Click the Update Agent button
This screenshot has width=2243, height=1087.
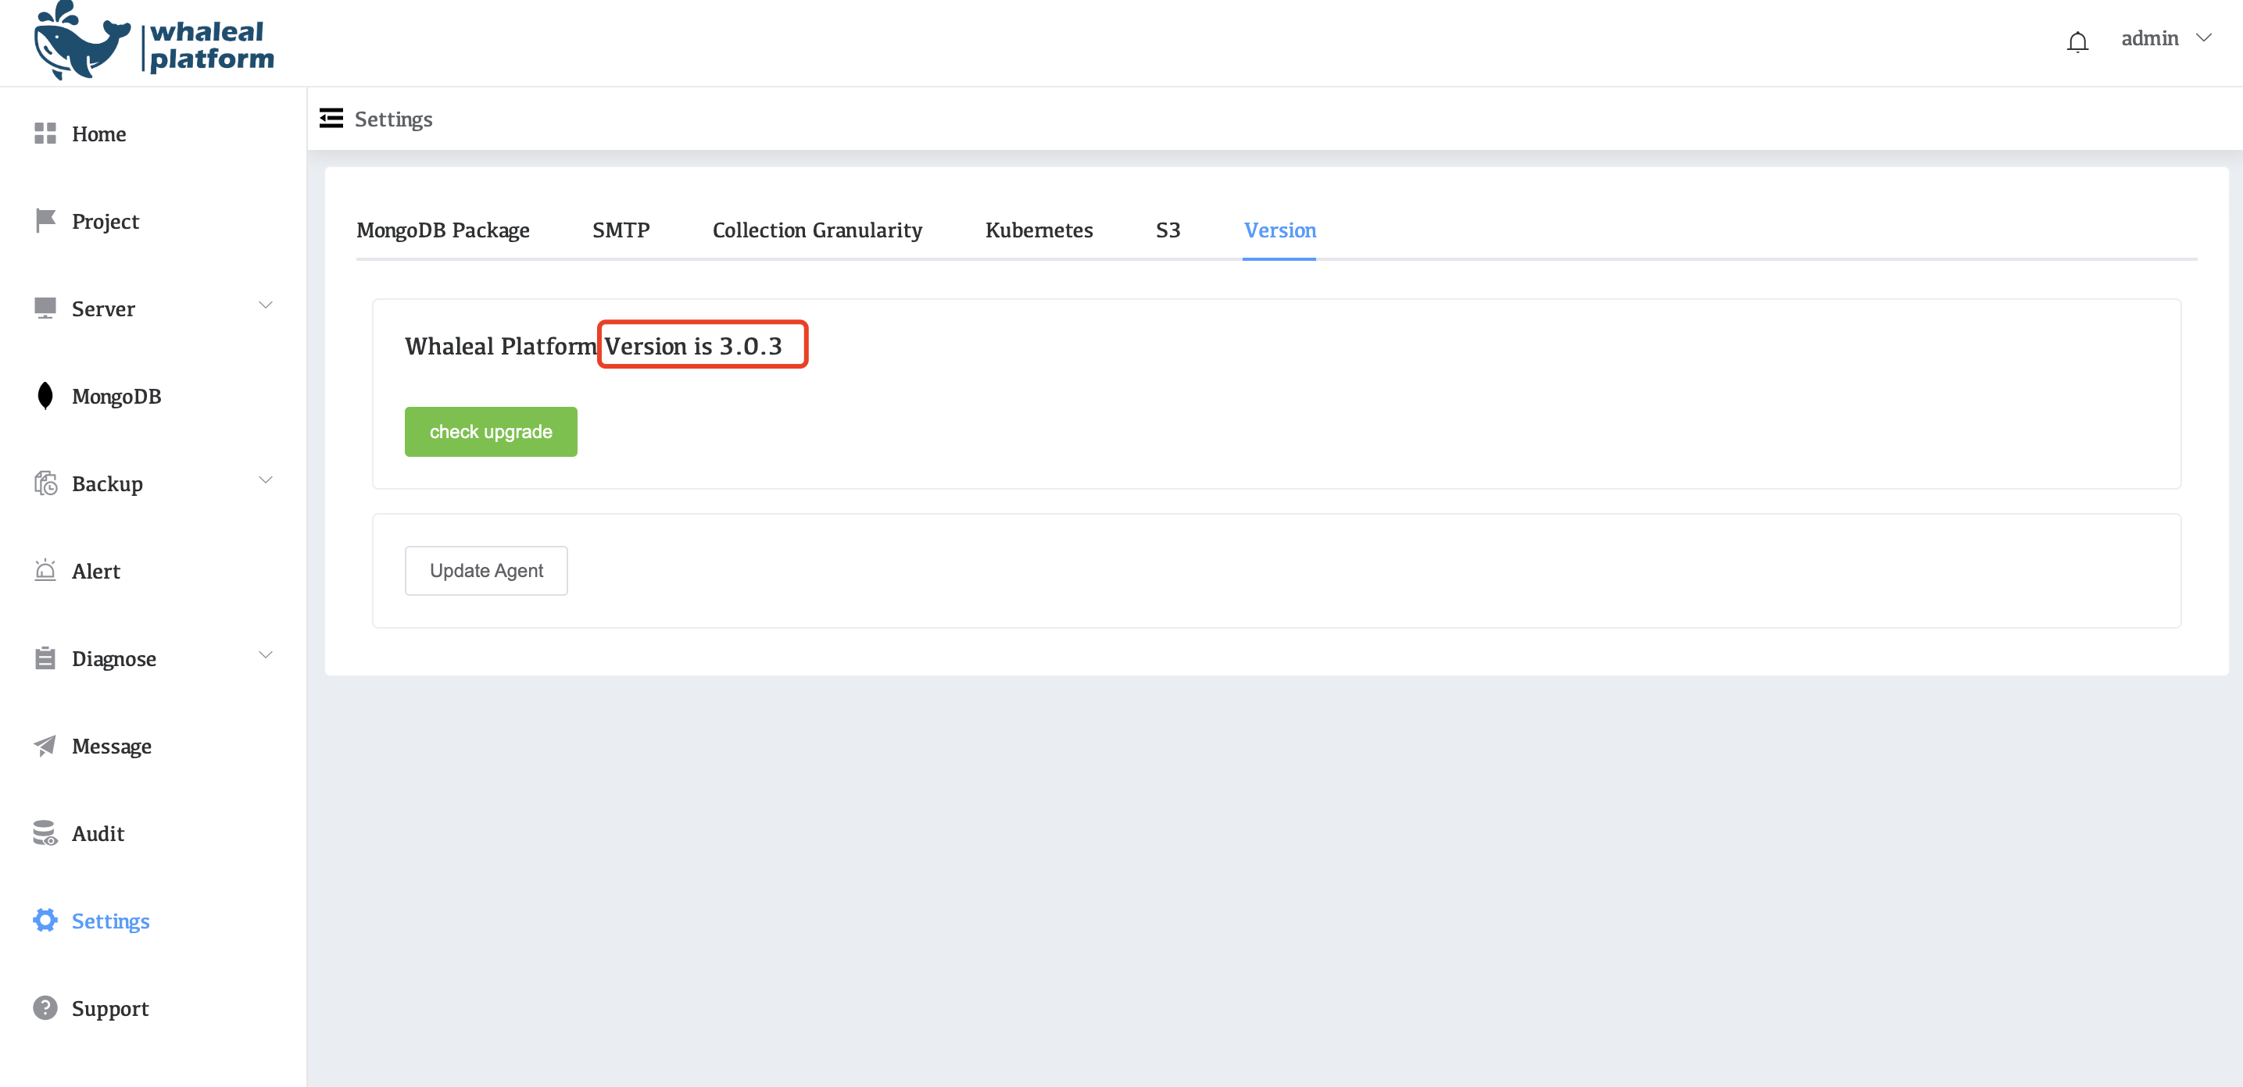pyautogui.click(x=486, y=571)
